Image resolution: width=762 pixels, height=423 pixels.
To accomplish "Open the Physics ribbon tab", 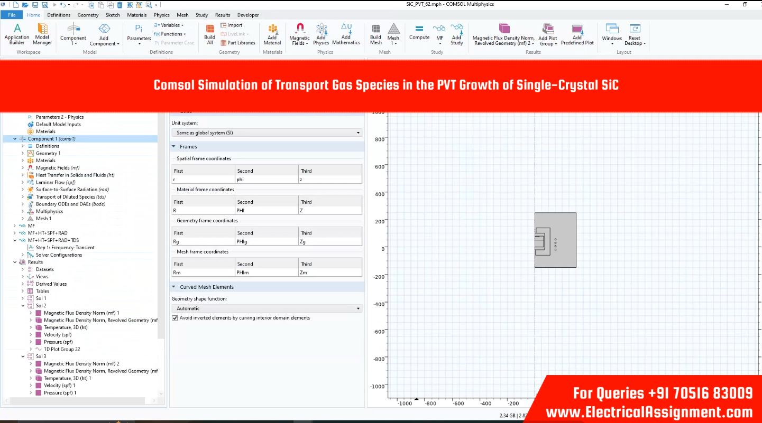I will point(162,15).
